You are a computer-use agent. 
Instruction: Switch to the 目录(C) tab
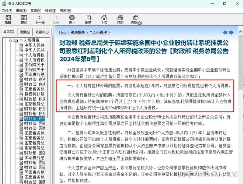(9, 32)
